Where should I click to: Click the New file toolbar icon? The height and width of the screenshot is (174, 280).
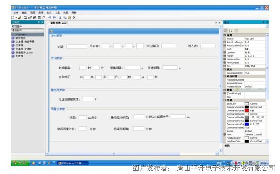(x=13, y=18)
